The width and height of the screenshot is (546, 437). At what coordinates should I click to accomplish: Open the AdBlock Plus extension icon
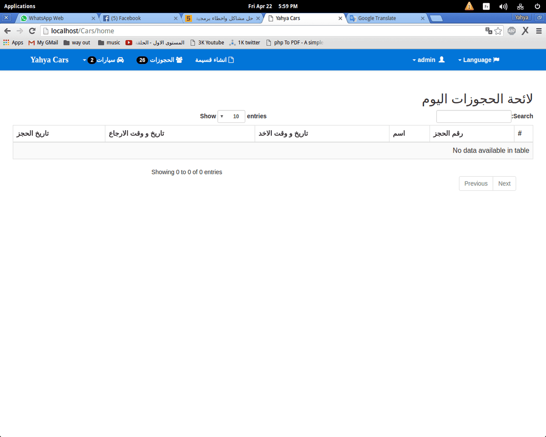511,31
